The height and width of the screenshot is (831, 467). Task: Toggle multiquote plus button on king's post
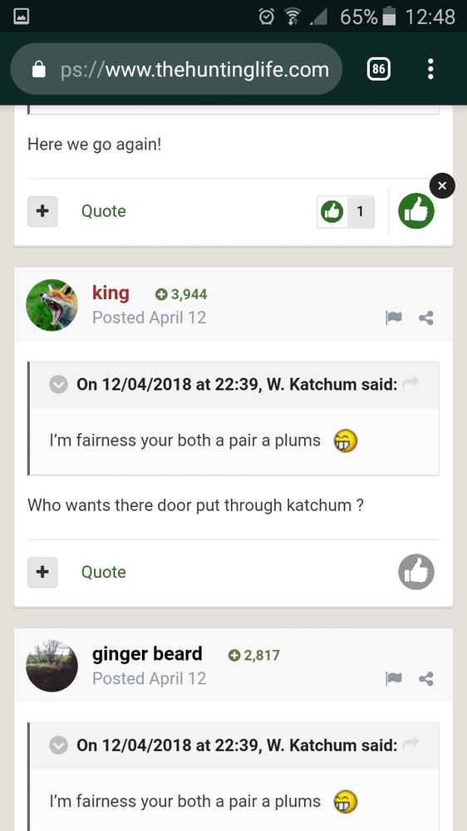coord(42,572)
